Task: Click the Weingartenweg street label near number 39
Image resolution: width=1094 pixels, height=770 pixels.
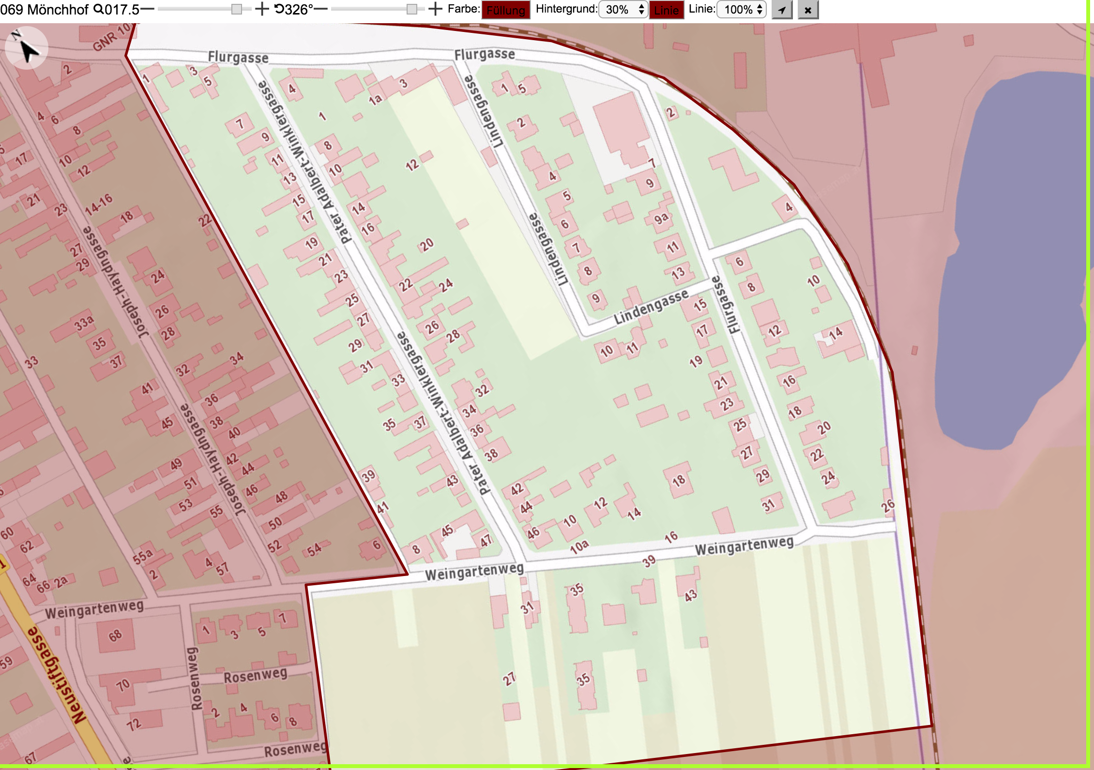Action: (744, 547)
